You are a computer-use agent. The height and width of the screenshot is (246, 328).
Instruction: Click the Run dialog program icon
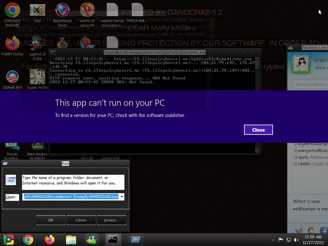tap(11, 180)
